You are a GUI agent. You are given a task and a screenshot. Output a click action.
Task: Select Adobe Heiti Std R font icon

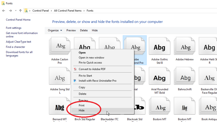[208, 46]
